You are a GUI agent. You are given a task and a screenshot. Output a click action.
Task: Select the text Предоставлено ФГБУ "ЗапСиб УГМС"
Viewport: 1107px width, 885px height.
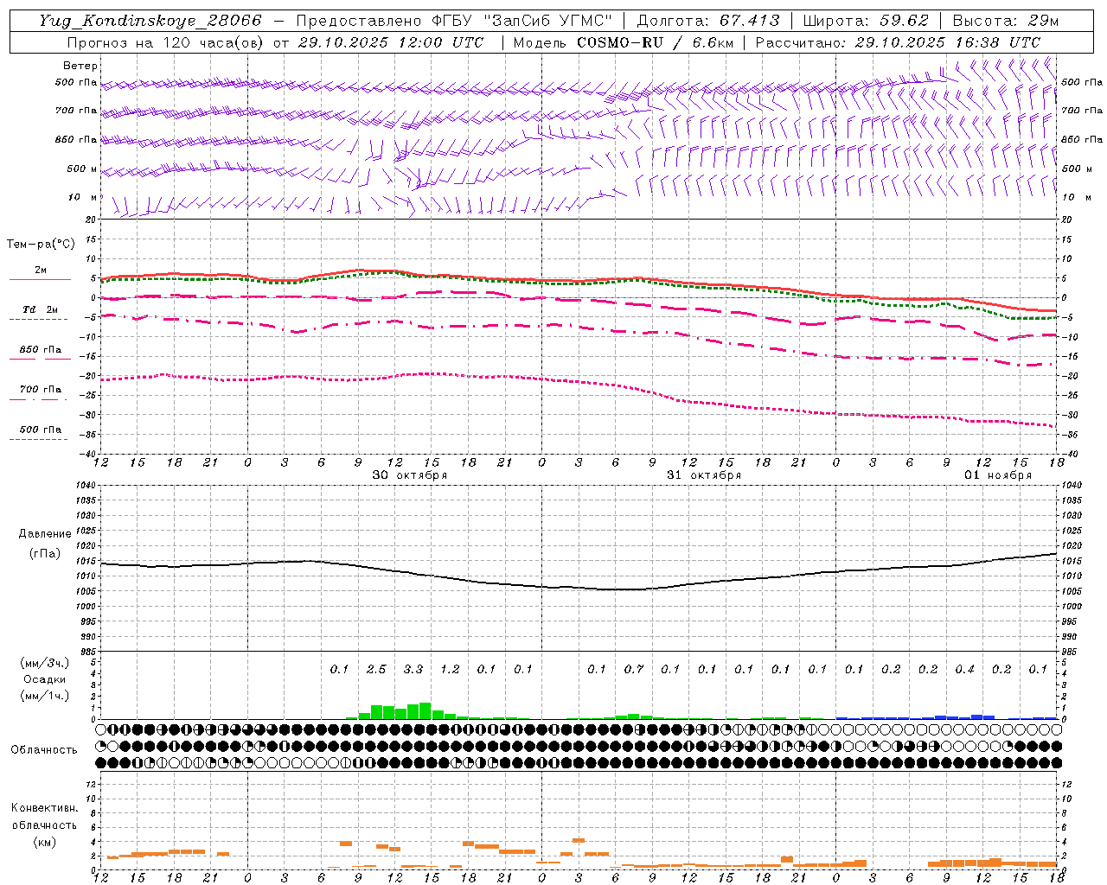click(455, 21)
